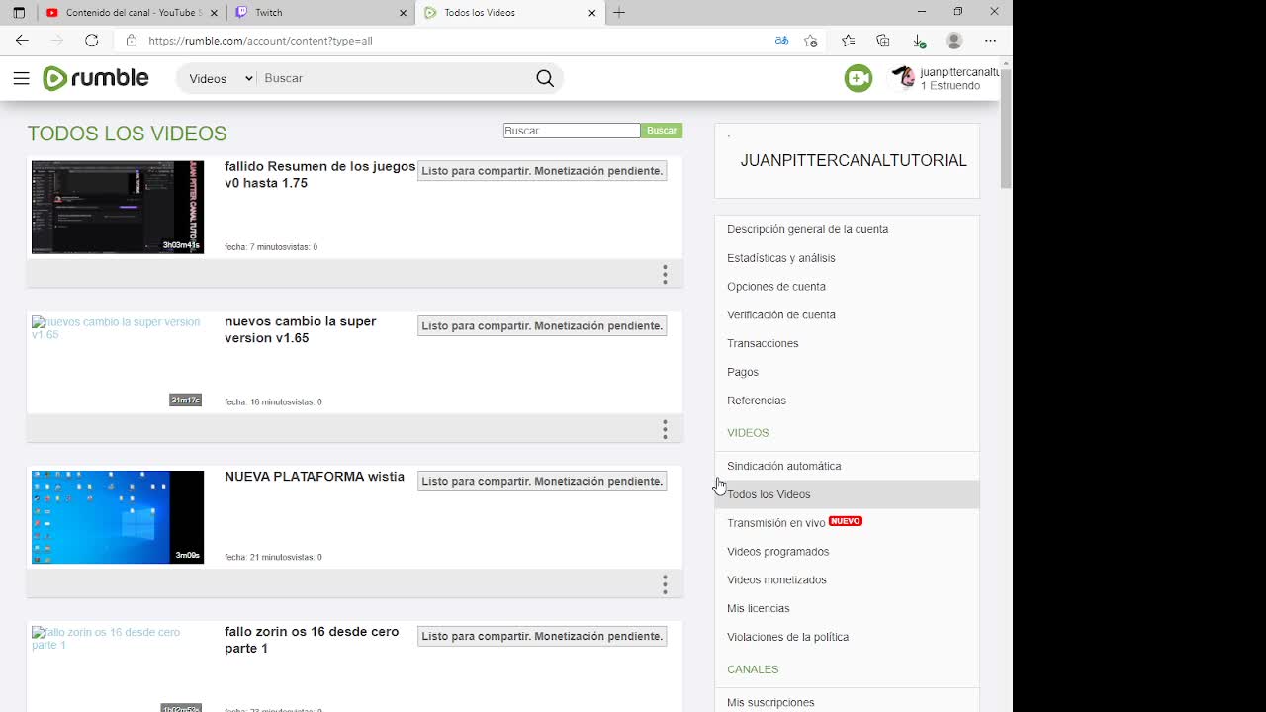Close the Todos los Videos tab
This screenshot has width=1266, height=712.
pyautogui.click(x=592, y=13)
